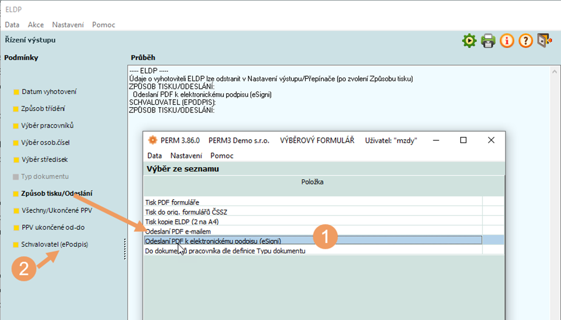561x320 pixels.
Task: Click gray square beside Typ dokumentu
Action: [x=16, y=176]
